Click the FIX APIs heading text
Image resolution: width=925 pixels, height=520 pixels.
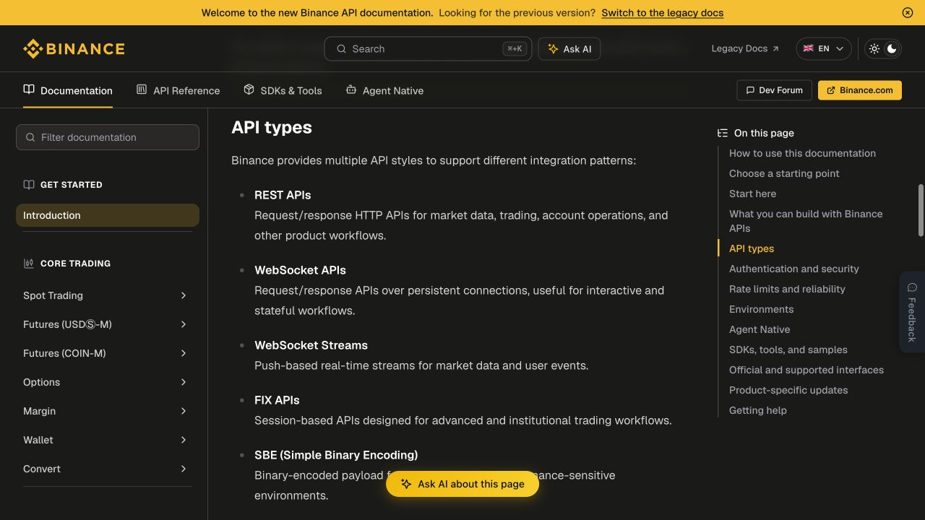277,400
